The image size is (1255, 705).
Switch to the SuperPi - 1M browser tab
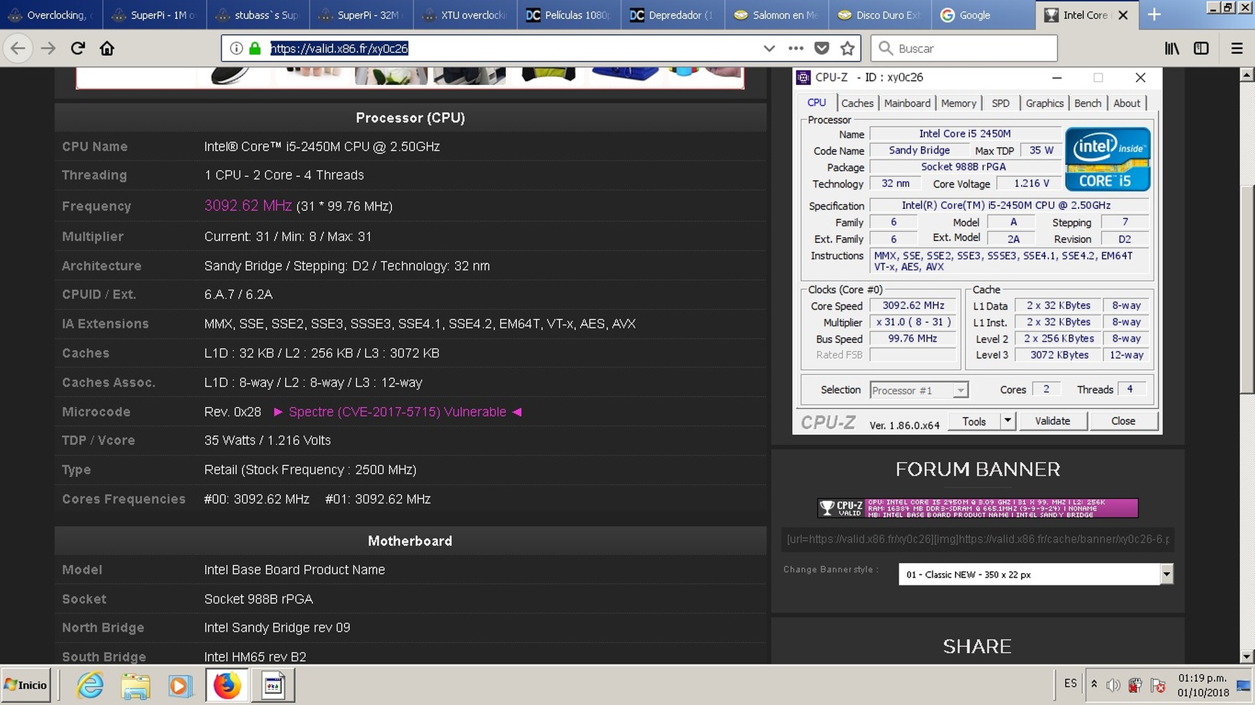pyautogui.click(x=155, y=15)
